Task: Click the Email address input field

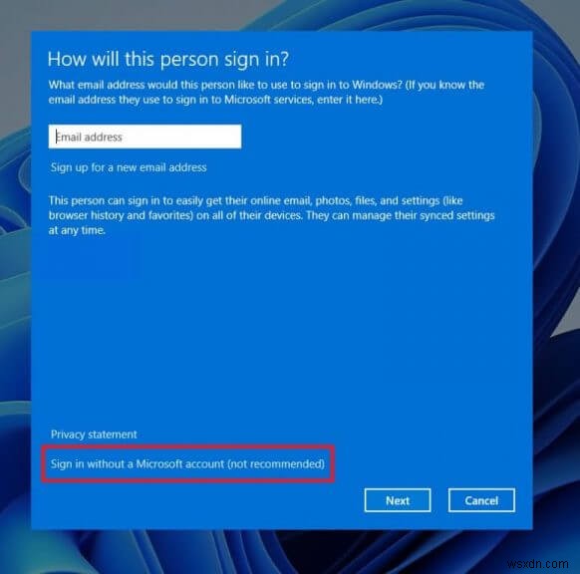Action: point(145,137)
